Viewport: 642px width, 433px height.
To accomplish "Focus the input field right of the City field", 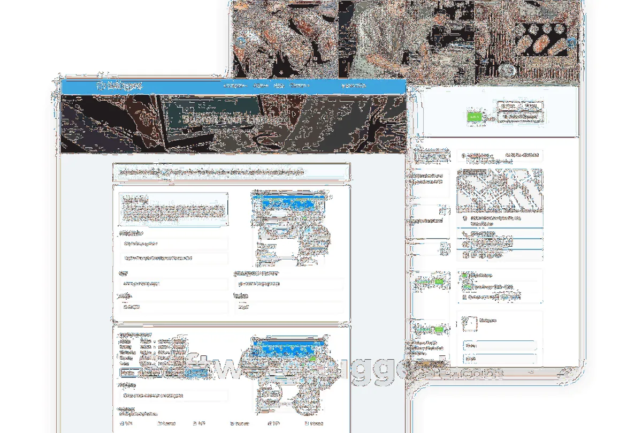I will coord(288,284).
